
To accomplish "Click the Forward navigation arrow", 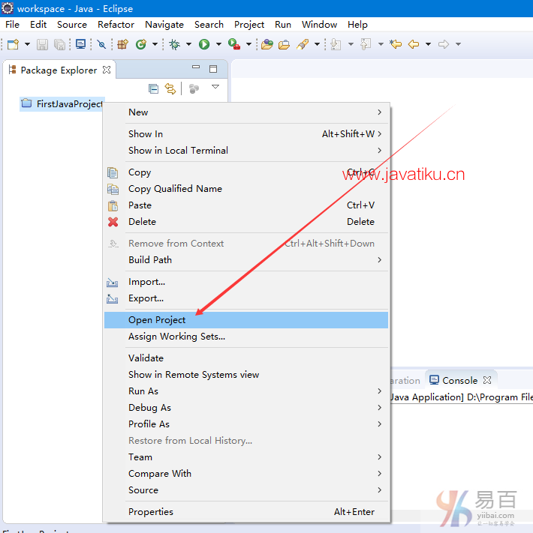I will point(443,44).
